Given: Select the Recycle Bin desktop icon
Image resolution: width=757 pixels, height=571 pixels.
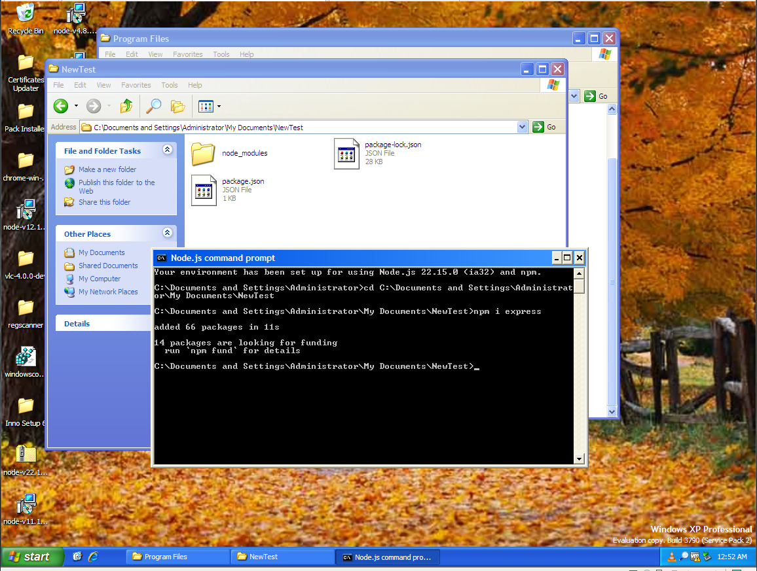Looking at the screenshot, I should 26,12.
